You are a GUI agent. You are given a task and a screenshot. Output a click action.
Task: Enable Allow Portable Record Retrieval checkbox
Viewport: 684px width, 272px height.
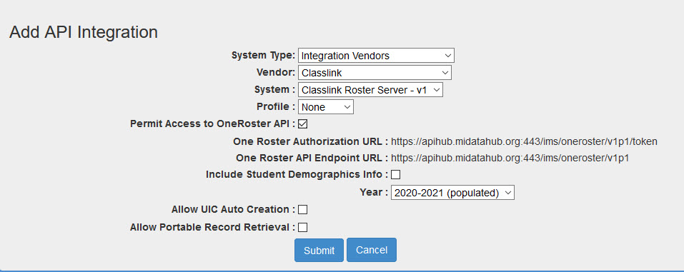point(303,227)
